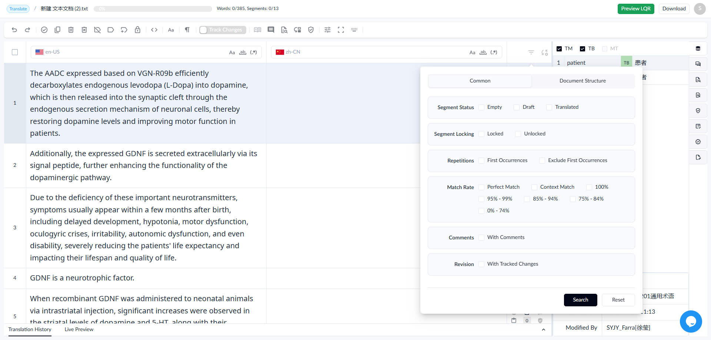Open the comment bubble toolbar icon

pos(271,30)
